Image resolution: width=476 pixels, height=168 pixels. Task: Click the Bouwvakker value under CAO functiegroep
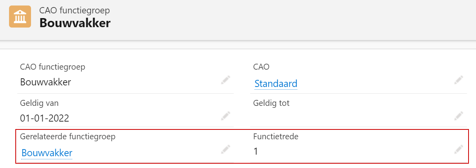click(x=46, y=83)
